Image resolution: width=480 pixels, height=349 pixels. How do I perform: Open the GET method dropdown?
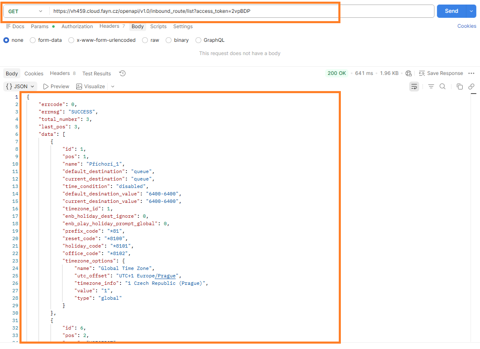point(26,11)
